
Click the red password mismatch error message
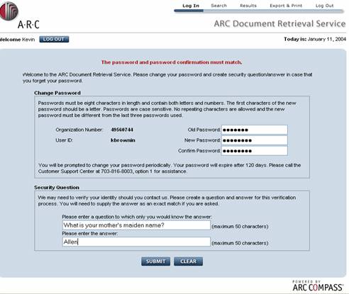click(x=172, y=62)
